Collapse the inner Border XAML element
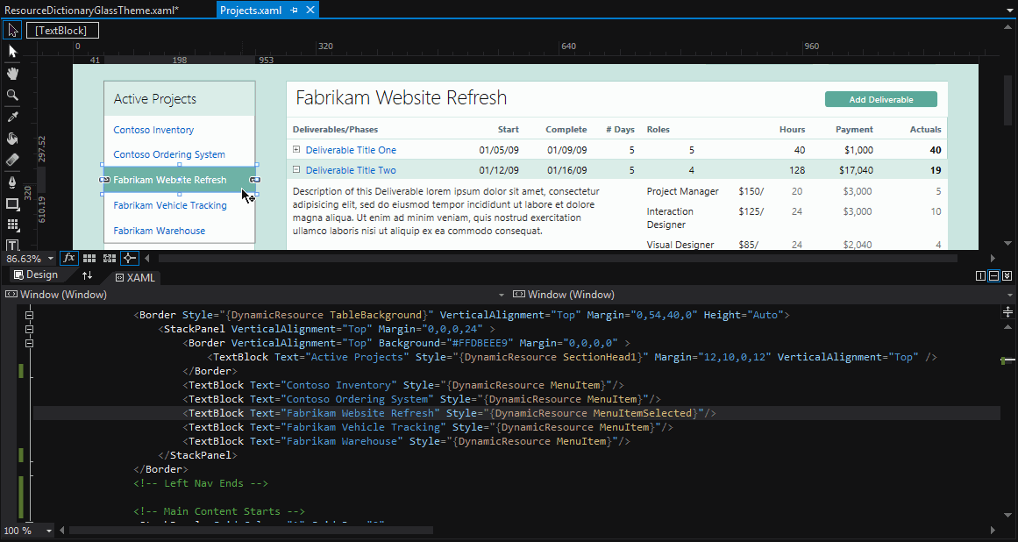The image size is (1018, 542). tap(29, 344)
